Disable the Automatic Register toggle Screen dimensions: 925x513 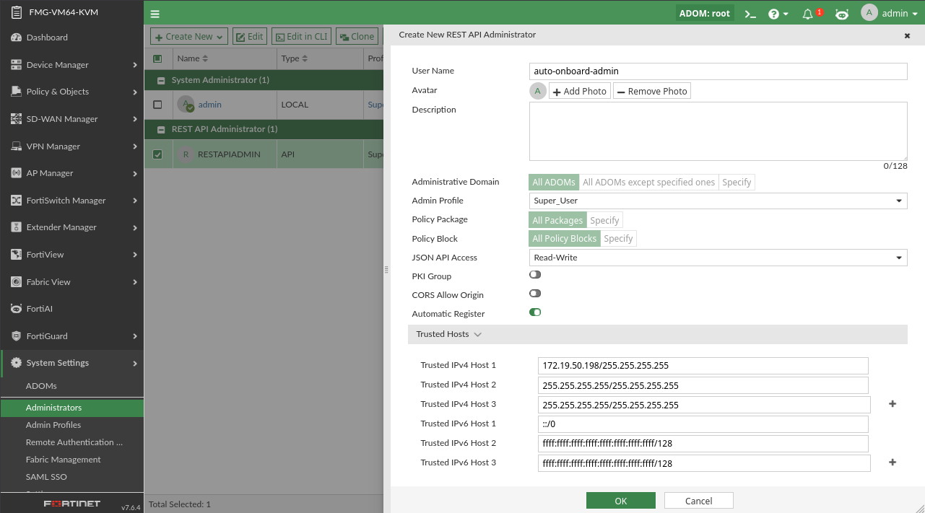535,312
